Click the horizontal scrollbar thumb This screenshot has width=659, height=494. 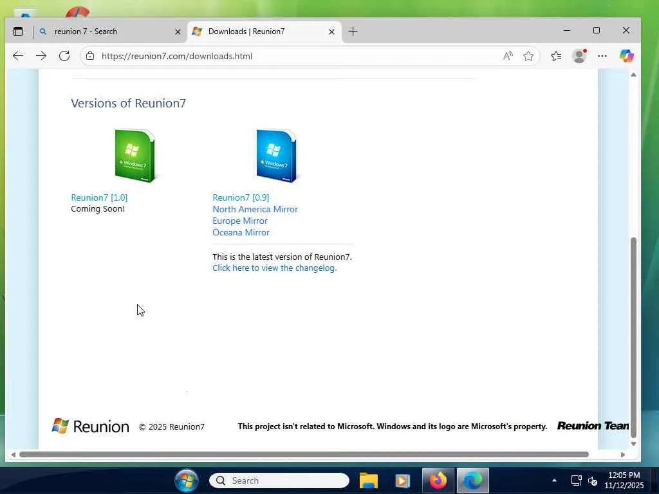point(304,455)
